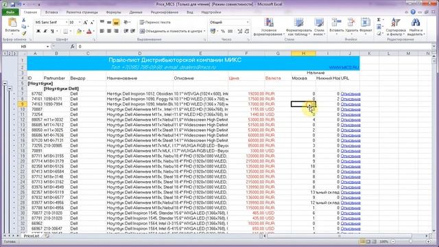The height and width of the screenshot is (247, 439).
Task: Select the Format Painter brush icon
Action: [24, 33]
